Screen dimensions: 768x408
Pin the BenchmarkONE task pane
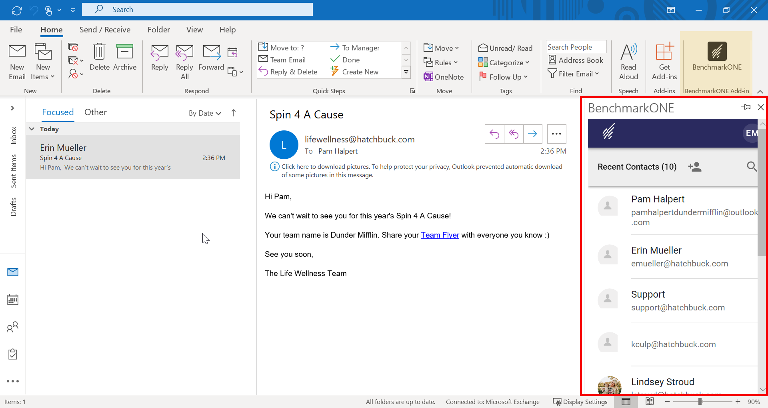point(746,107)
